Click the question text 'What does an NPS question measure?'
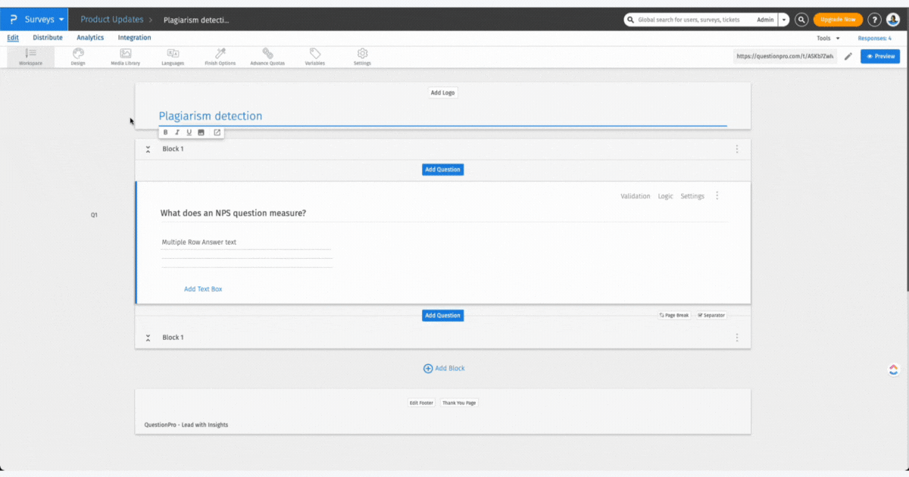The width and height of the screenshot is (909, 477). [233, 214]
